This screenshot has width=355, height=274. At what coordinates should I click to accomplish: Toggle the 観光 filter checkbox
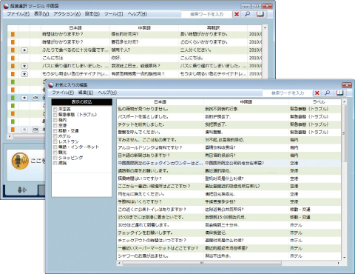(x=55, y=153)
